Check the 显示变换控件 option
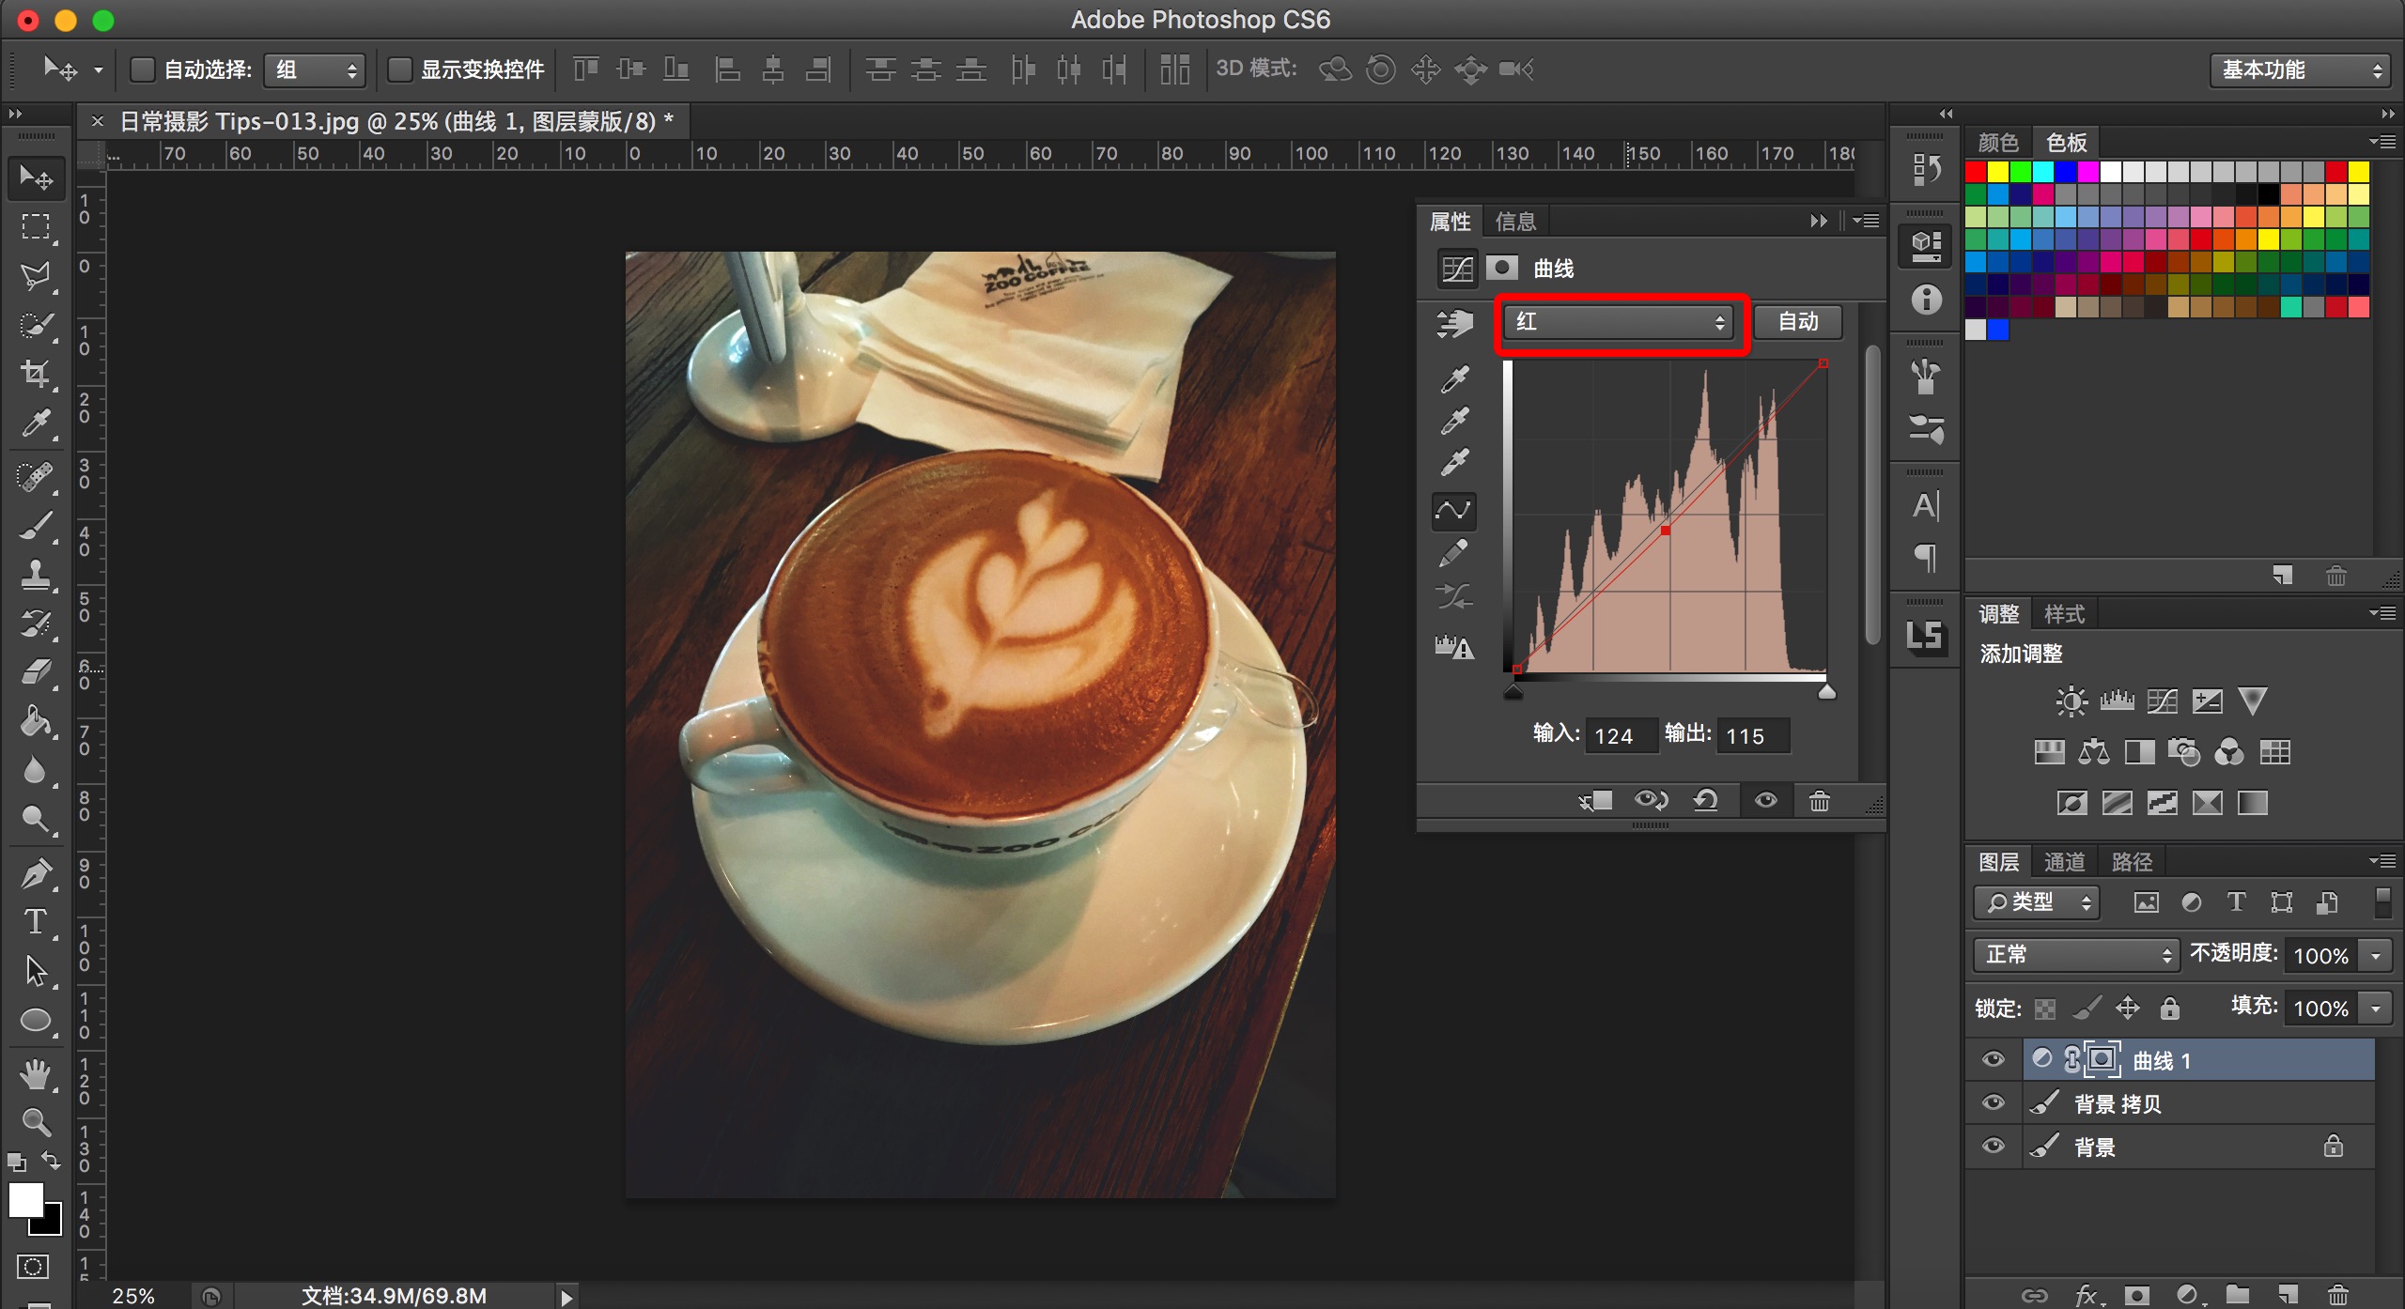Viewport: 2405px width, 1309px height. click(399, 69)
